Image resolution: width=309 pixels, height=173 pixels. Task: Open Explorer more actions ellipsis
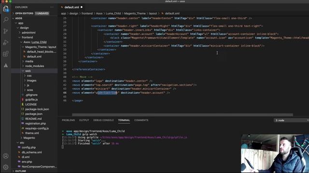pyautogui.click(x=52, y=7)
